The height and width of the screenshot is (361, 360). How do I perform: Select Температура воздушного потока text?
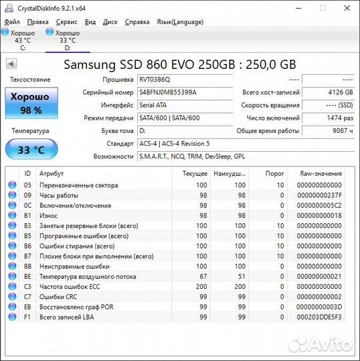tap(88, 276)
